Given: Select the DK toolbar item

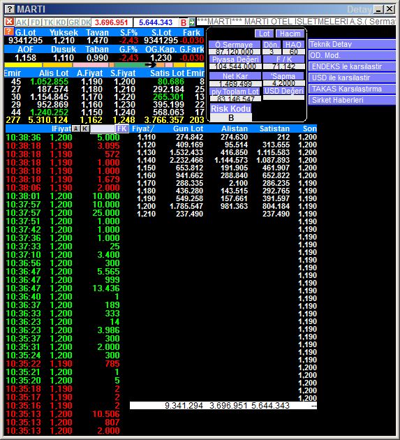Looking at the screenshot, I should pos(86,22).
